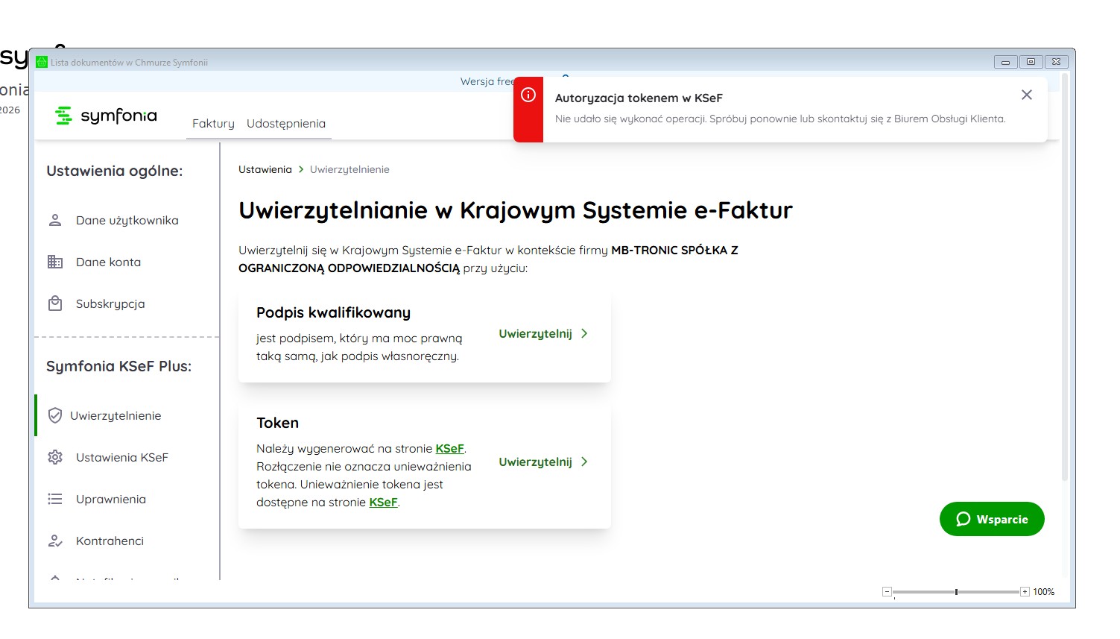Open the Wsparcie chat button
The height and width of the screenshot is (639, 1120).
click(992, 519)
